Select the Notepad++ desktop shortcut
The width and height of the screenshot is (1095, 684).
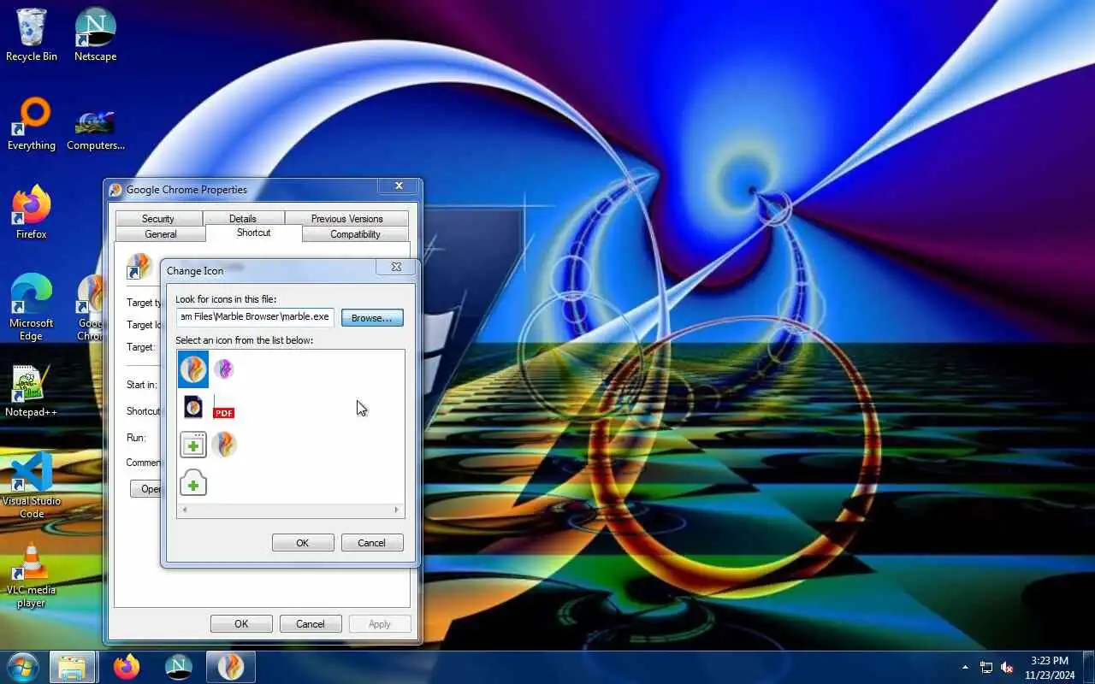point(32,392)
